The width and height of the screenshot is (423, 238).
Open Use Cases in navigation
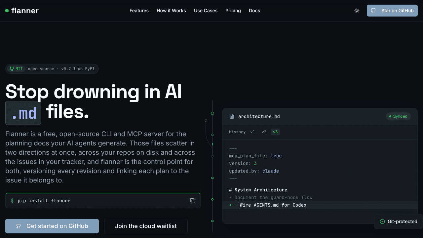point(206,11)
